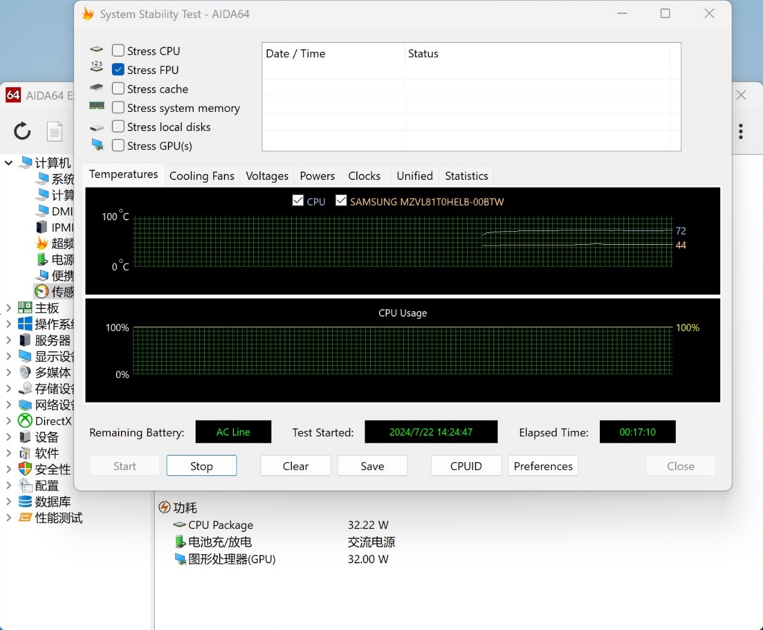Click the 安全性 shield icon

coord(25,469)
